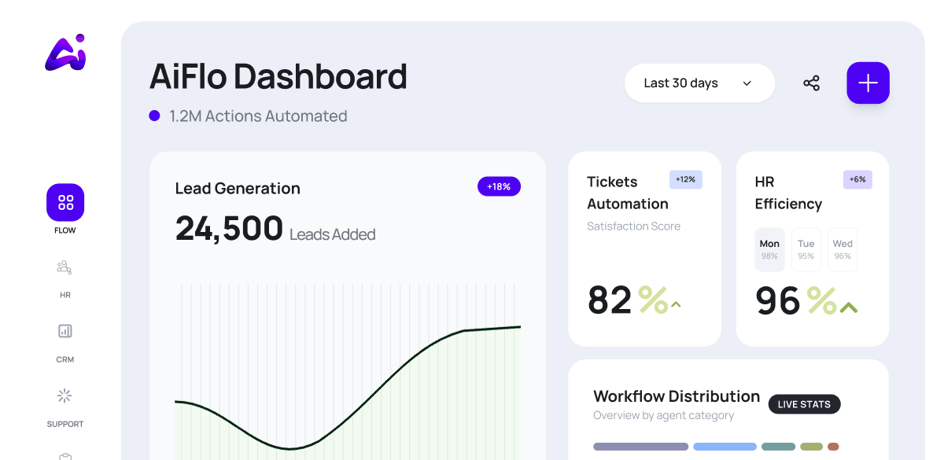944x460 pixels.
Task: Click the +12% Tickets Automation badge
Action: click(x=686, y=179)
